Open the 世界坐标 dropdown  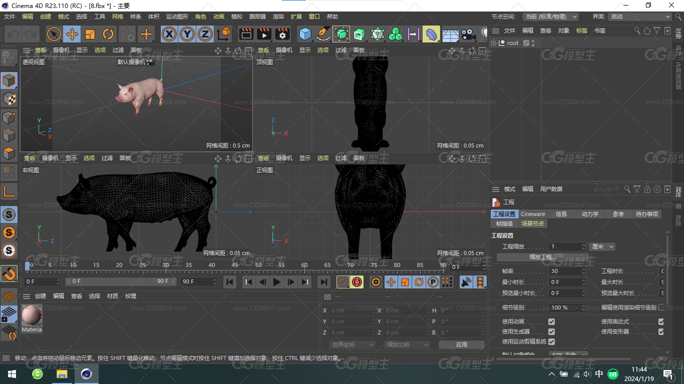tap(353, 344)
